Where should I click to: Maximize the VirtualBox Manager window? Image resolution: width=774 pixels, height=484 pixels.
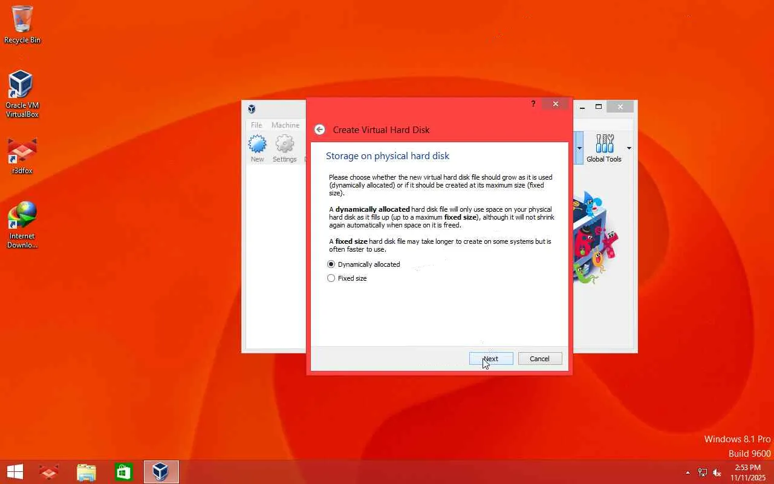(599, 107)
